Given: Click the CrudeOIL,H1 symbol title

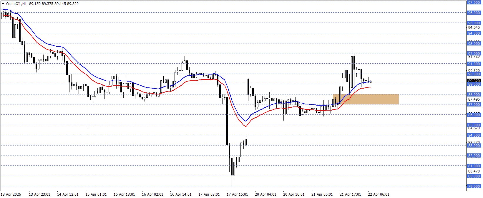Looking at the screenshot, I should coord(16,4).
